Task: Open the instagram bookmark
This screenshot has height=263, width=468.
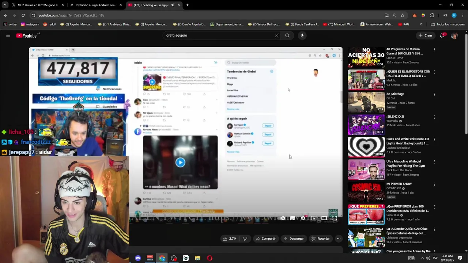Action: pyautogui.click(x=30, y=24)
